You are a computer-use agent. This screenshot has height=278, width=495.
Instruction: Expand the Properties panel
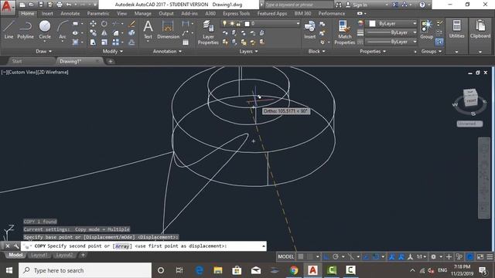click(x=373, y=51)
